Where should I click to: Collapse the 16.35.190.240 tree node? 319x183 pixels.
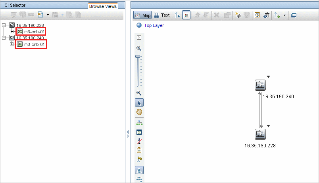click(4, 38)
